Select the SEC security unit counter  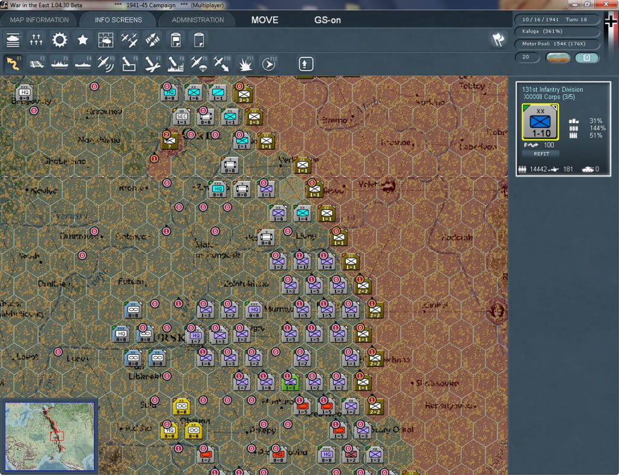(181, 116)
